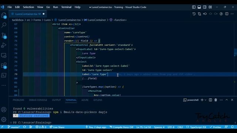Open errors and warnings count in status bar

tap(41, 127)
